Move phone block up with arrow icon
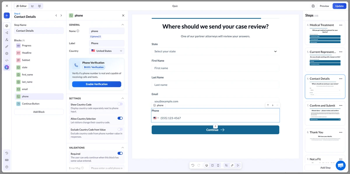350x174 pixels. pos(268,105)
